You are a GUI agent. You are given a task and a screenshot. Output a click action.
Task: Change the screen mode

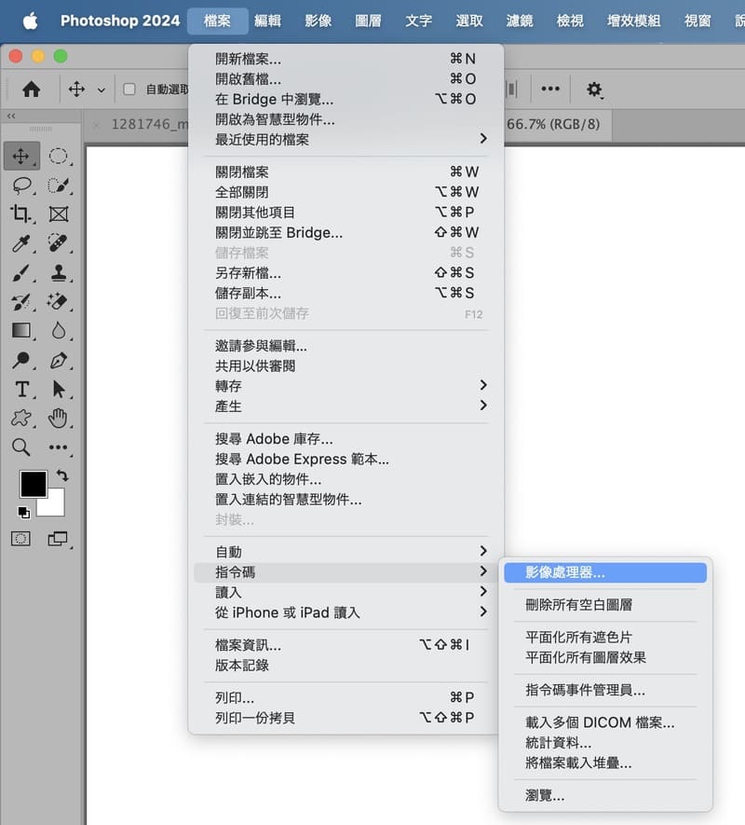[x=58, y=539]
